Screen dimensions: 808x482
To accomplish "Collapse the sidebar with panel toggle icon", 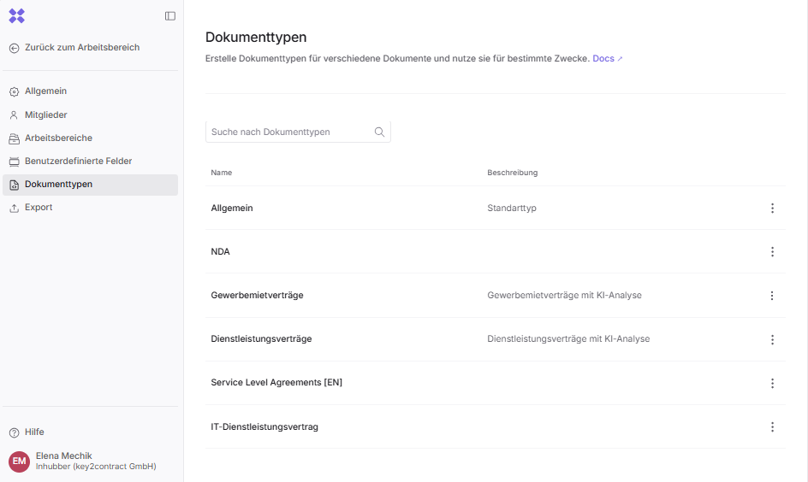I will pyautogui.click(x=170, y=16).
